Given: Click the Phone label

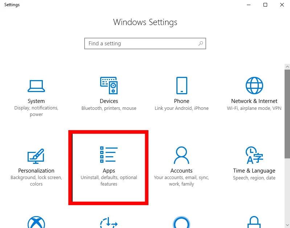Looking at the screenshot, I should [x=181, y=101].
